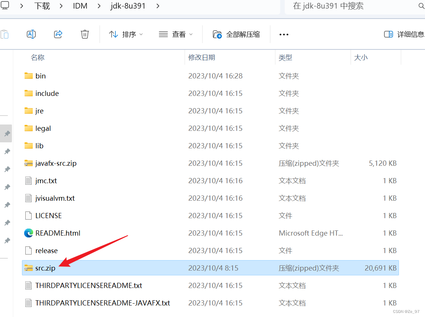This screenshot has height=317, width=425.
Task: Select the README.html Edge icon
Action: point(28,233)
